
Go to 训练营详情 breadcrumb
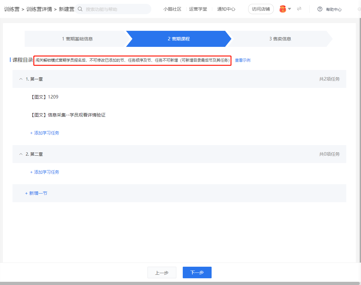39,9
